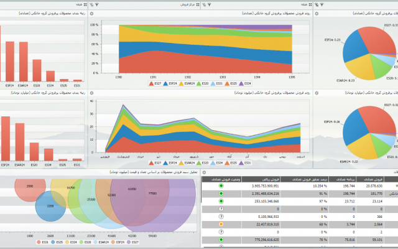Toggle ES25 in the bubble chart legend
Viewport: 398px width, 249px height.
[57, 242]
